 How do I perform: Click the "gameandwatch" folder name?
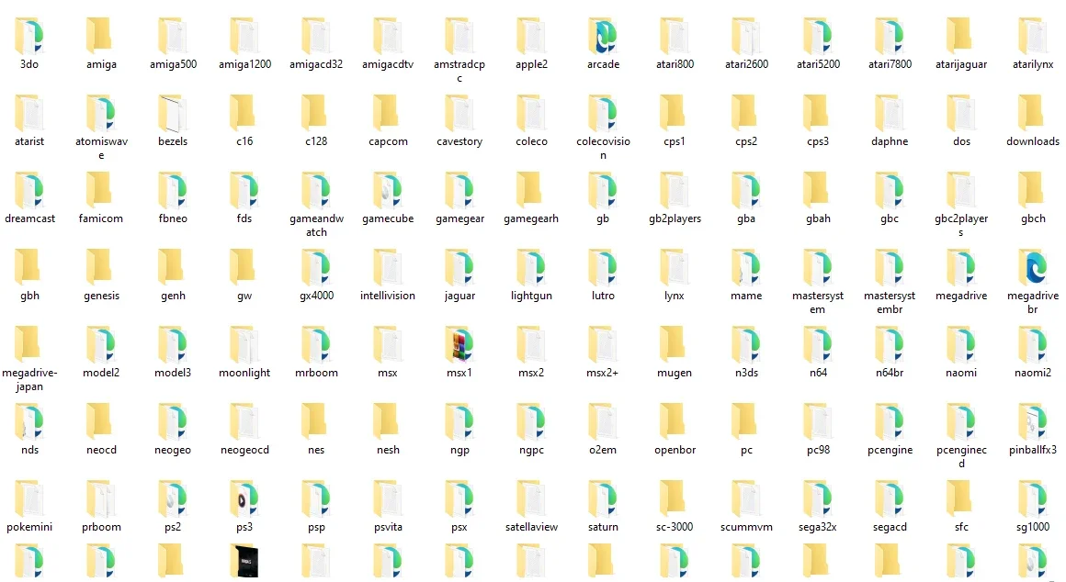coord(316,226)
